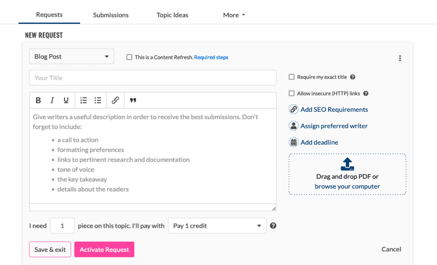Screen dimensions: 437x265
Task: Insert a bulleted list
Action: 98,100
